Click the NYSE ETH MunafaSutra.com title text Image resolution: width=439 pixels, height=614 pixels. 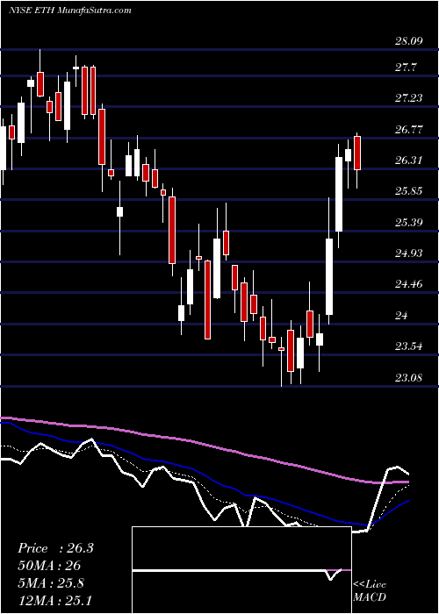[x=69, y=11]
